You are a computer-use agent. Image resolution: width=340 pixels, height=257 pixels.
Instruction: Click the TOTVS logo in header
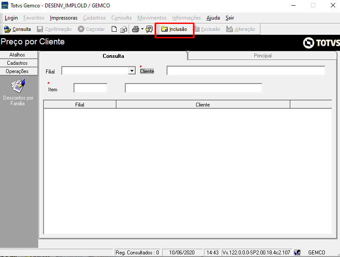pyautogui.click(x=321, y=43)
